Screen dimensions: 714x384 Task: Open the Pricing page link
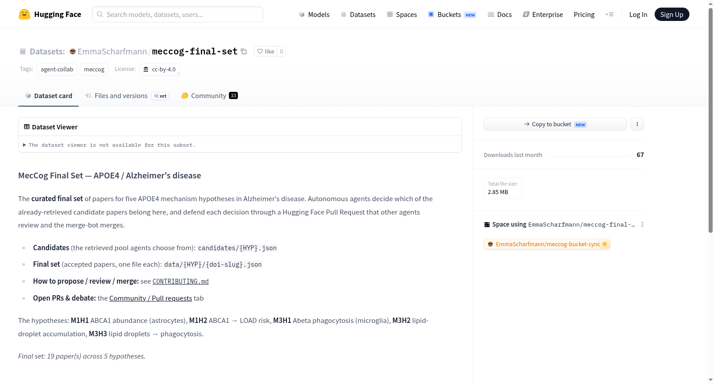tap(584, 14)
